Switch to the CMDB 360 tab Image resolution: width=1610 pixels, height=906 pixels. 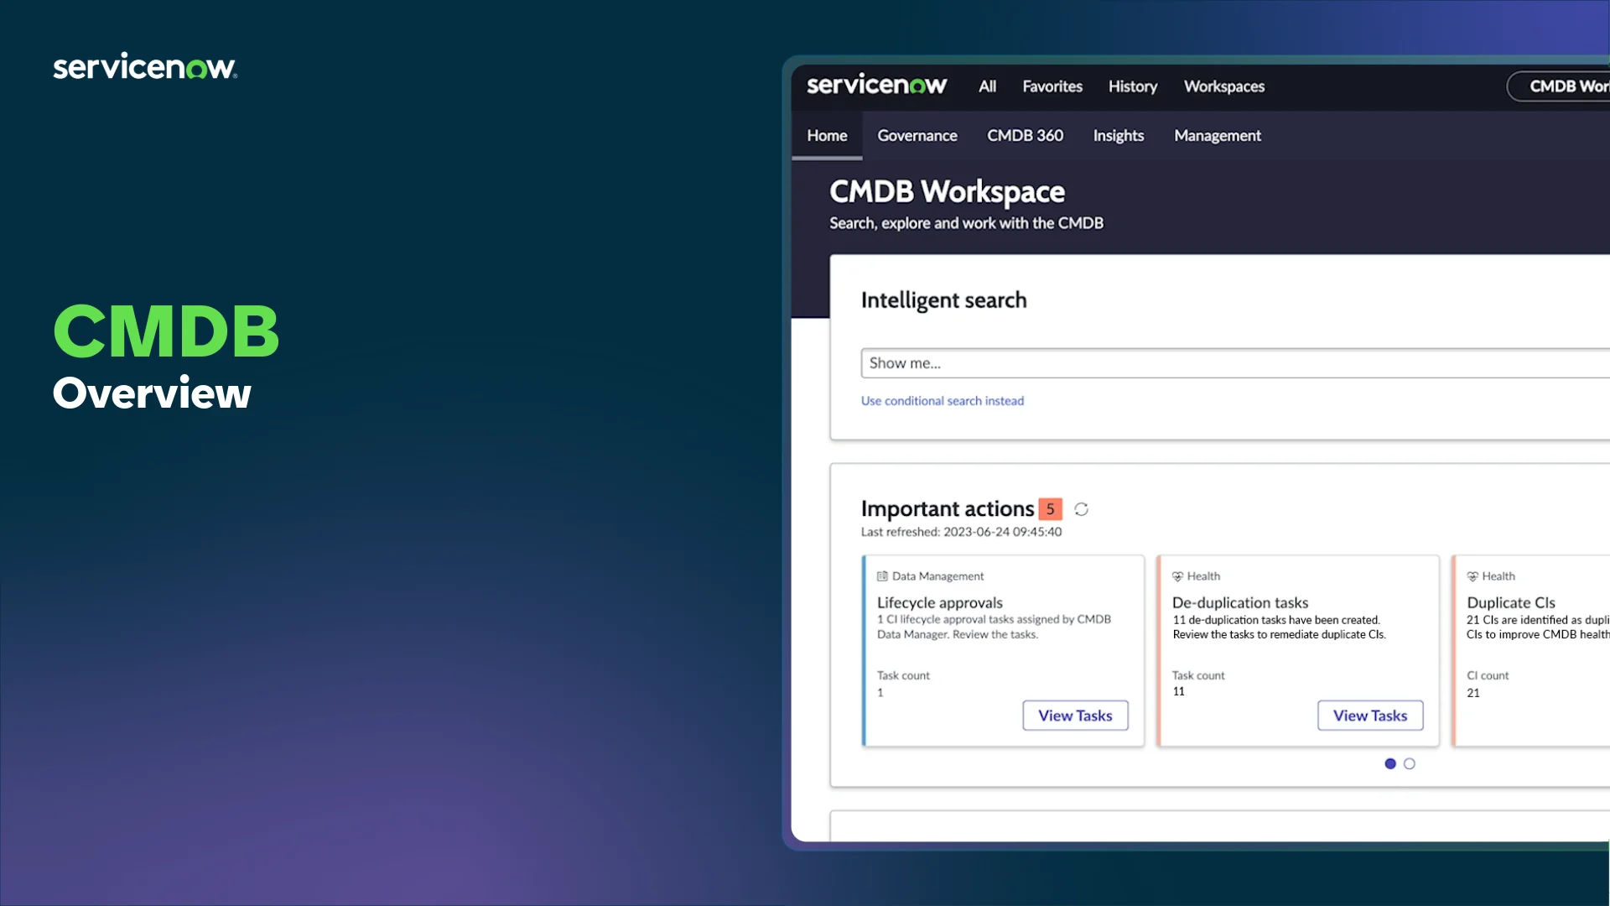pos(1025,136)
